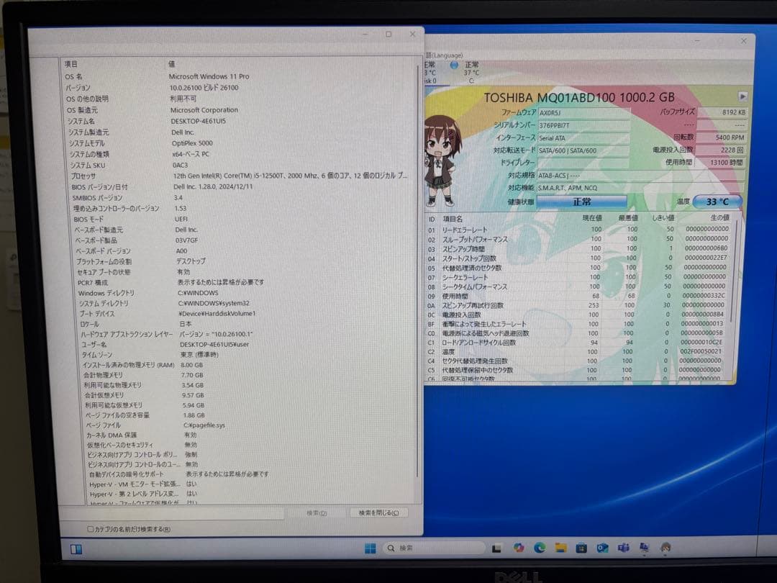
Task: Open Microsoft Teams from the taskbar
Action: (x=623, y=547)
